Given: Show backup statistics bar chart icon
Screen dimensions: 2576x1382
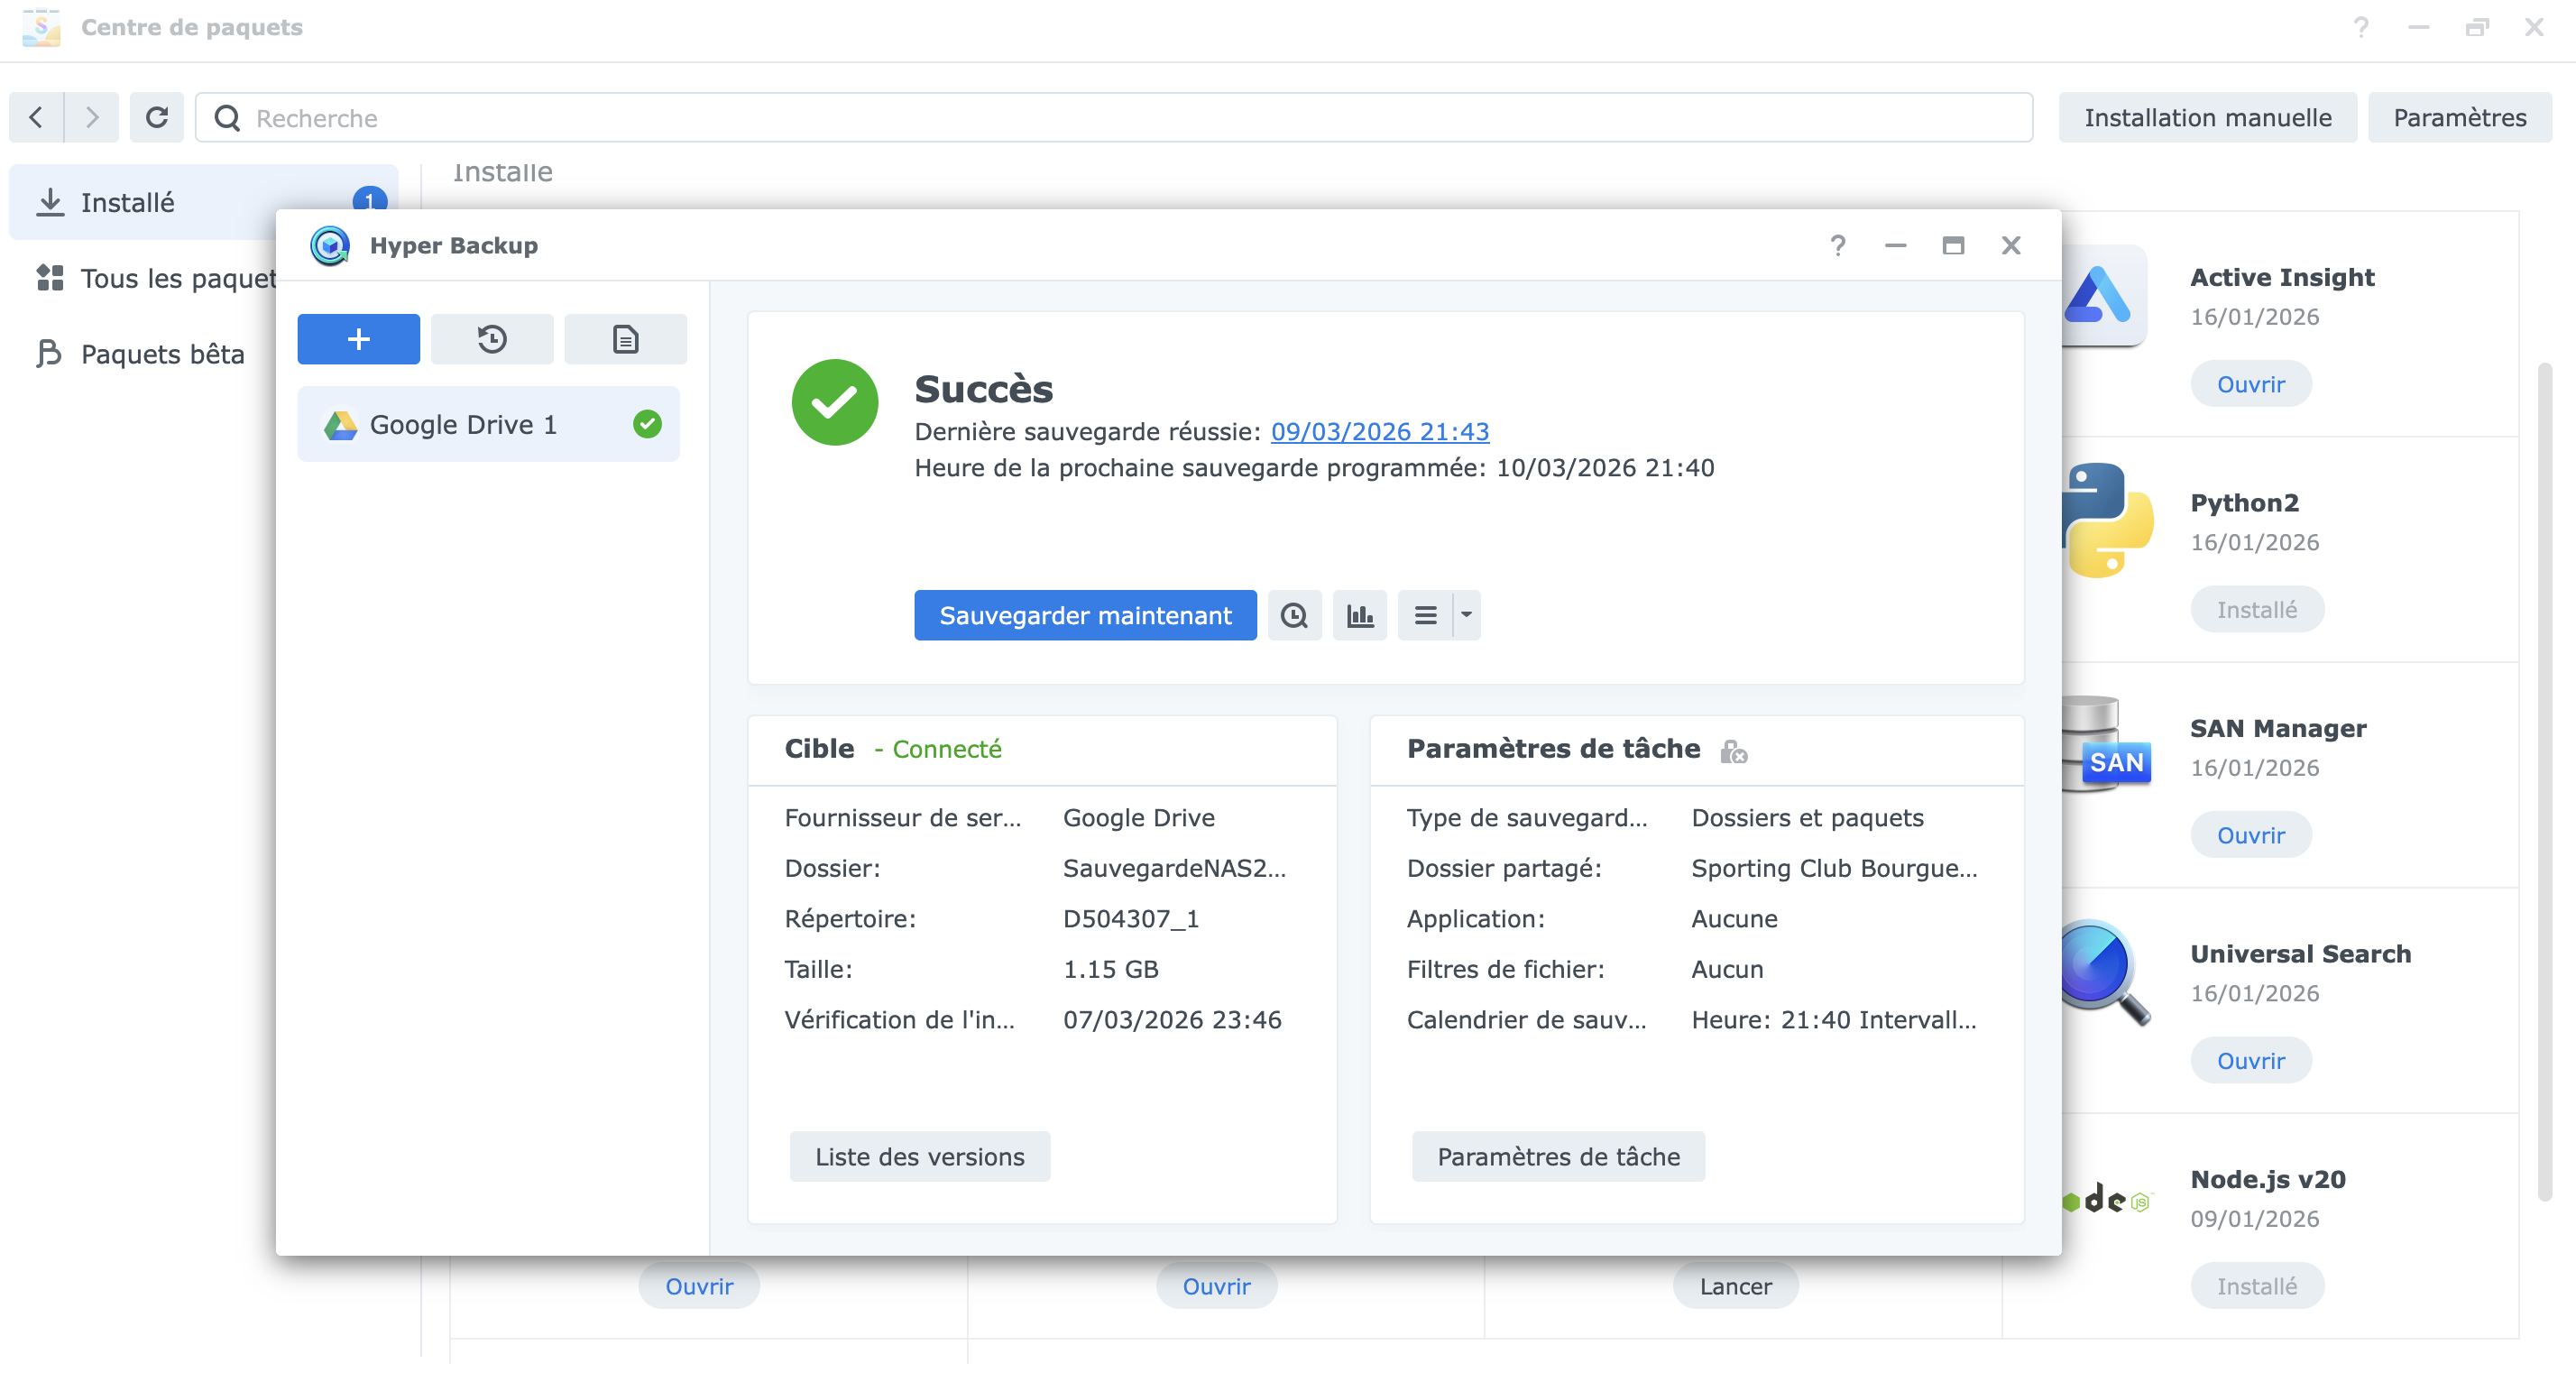Looking at the screenshot, I should [1359, 615].
